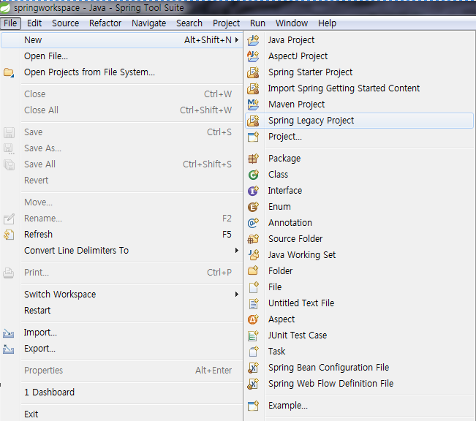The height and width of the screenshot is (421, 476).
Task: Expand the New submenu arrow
Action: coord(237,39)
